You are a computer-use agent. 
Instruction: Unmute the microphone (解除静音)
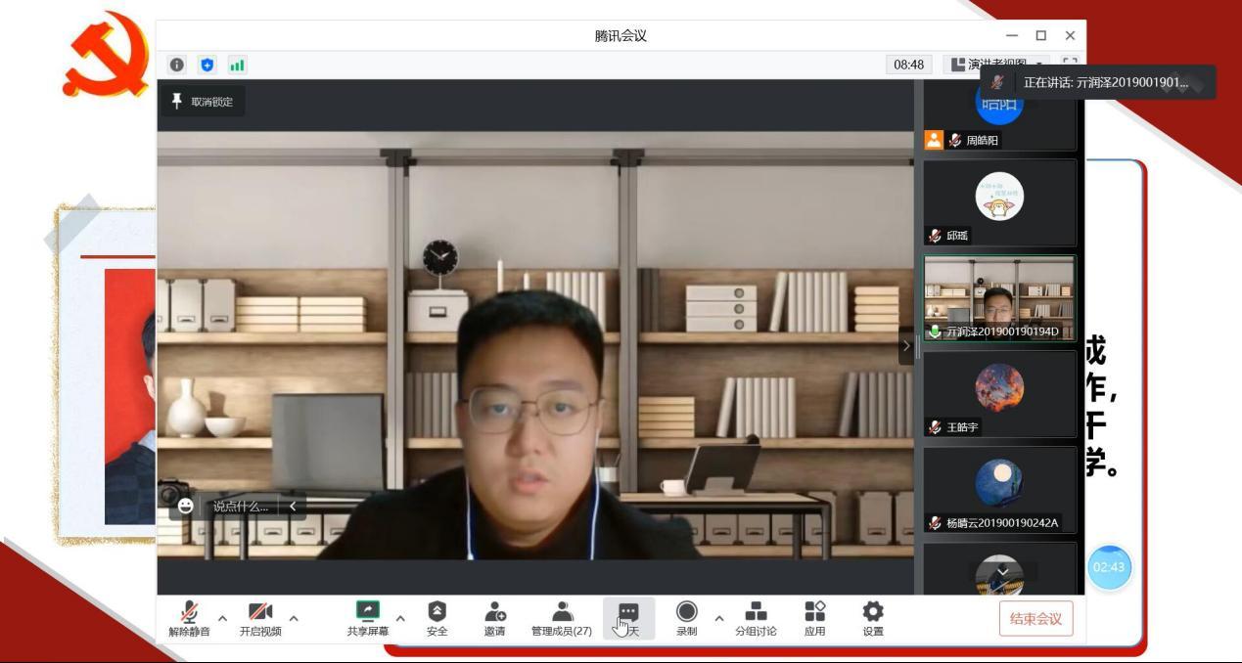189,618
